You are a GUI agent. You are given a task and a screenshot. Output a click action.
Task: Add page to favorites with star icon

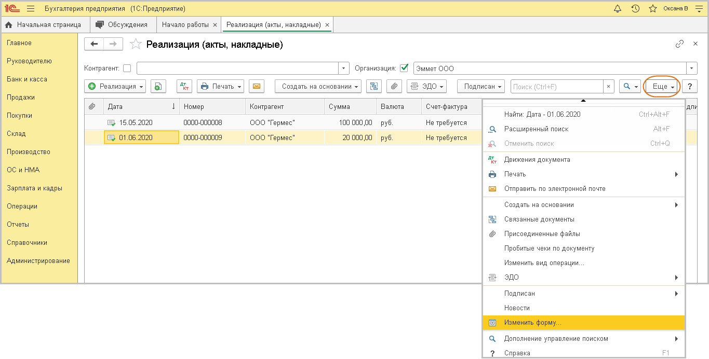[136, 45]
